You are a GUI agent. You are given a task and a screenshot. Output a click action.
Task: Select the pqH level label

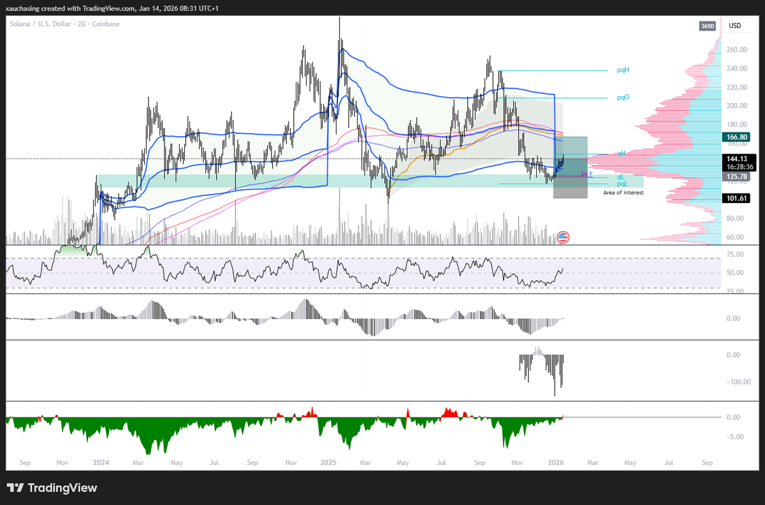(x=623, y=70)
